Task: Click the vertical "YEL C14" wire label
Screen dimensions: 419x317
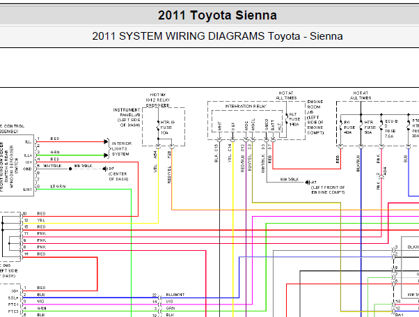Action: click(x=230, y=153)
